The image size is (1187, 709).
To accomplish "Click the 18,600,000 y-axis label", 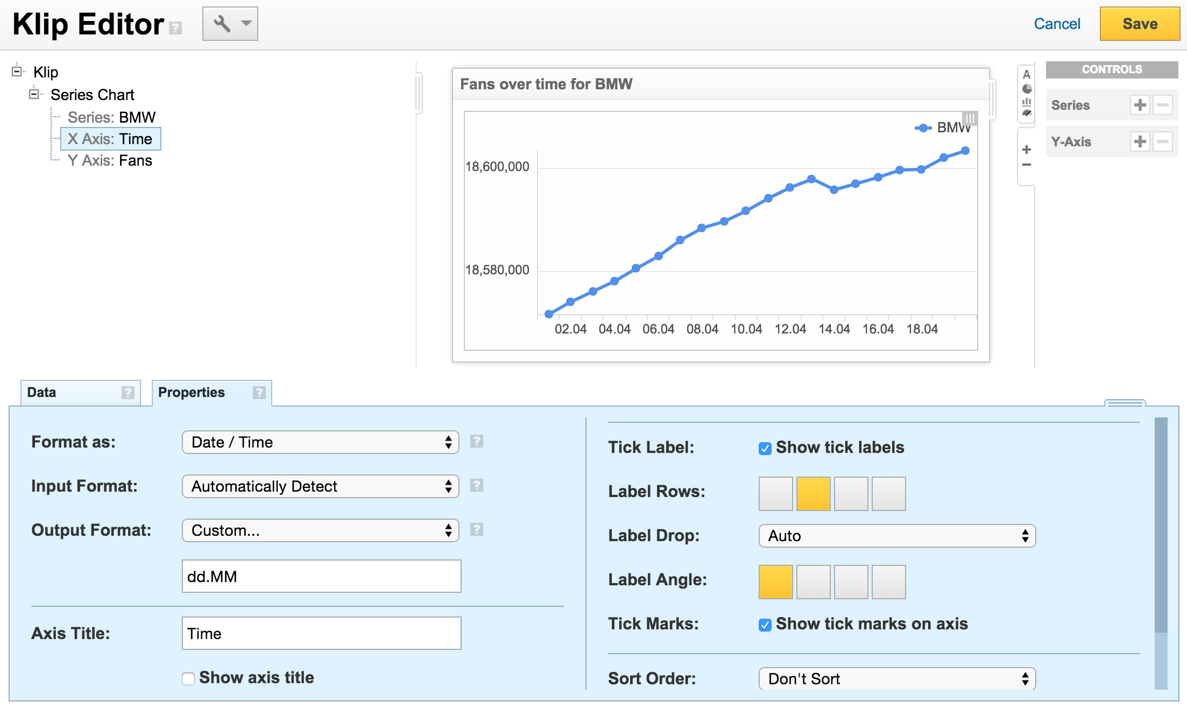I will coord(497,167).
